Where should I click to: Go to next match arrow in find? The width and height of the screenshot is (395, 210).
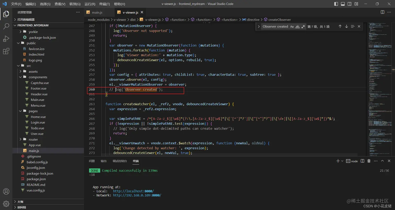click(x=346, y=26)
